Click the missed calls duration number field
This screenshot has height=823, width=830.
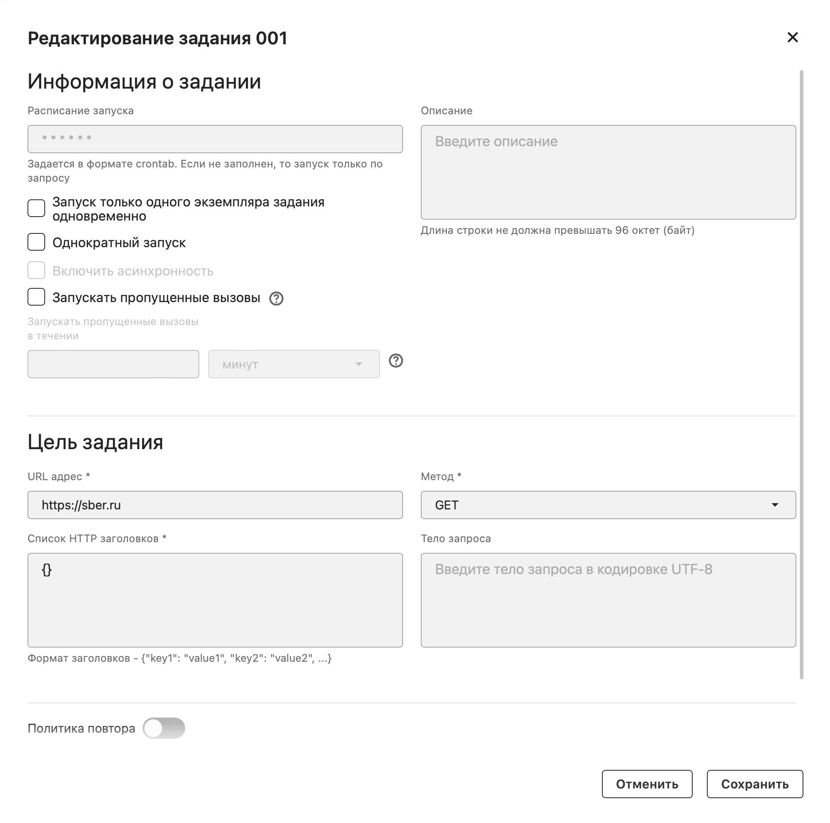(113, 364)
